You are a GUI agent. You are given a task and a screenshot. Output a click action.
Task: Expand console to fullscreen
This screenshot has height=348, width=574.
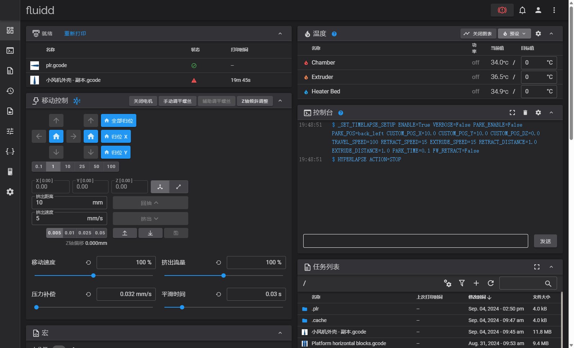[x=512, y=113]
